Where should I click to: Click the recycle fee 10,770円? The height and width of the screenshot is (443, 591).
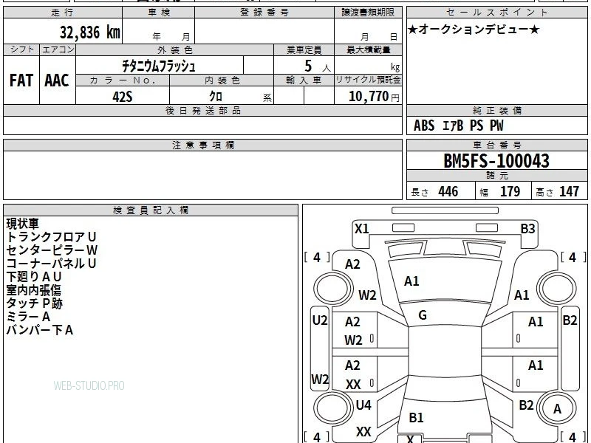point(374,97)
